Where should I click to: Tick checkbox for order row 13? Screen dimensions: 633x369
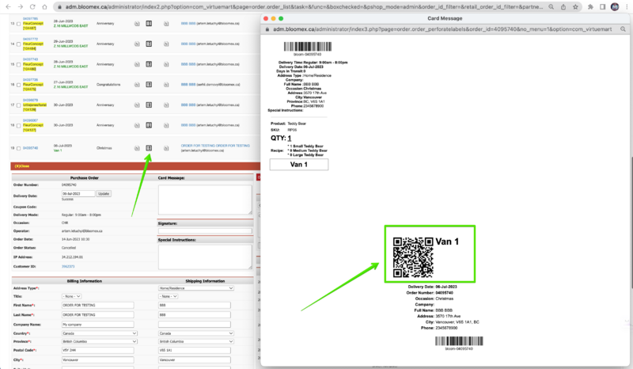click(18, 24)
